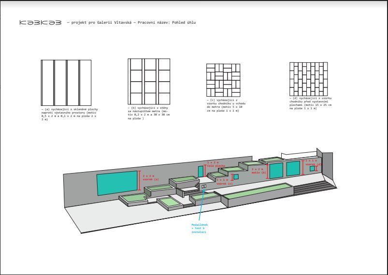Viewport: 388px width, 275px height.
Task: Click the red '2 x 2 m motiv (b)' label
Action: pos(259,171)
